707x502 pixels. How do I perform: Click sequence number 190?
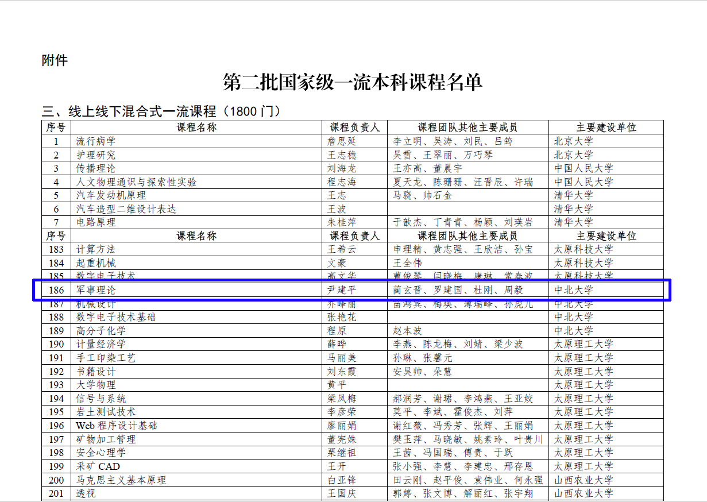click(56, 344)
